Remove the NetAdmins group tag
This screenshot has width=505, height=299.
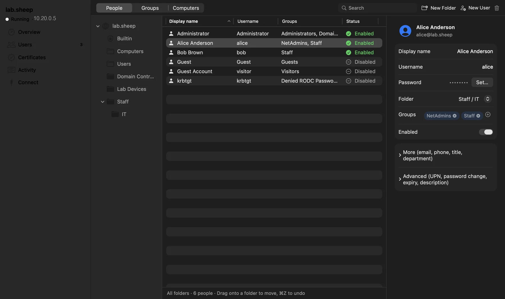454,116
